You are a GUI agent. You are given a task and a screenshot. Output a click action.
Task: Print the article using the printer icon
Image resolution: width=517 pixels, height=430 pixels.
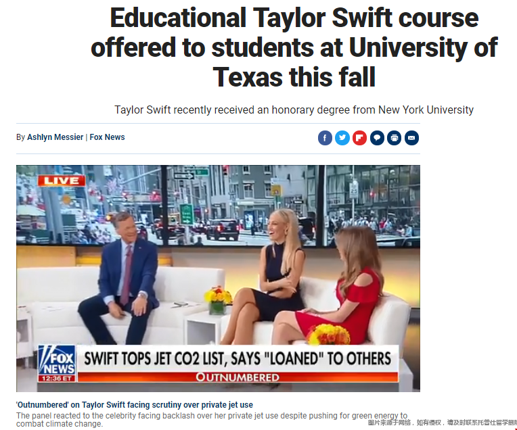tap(394, 138)
